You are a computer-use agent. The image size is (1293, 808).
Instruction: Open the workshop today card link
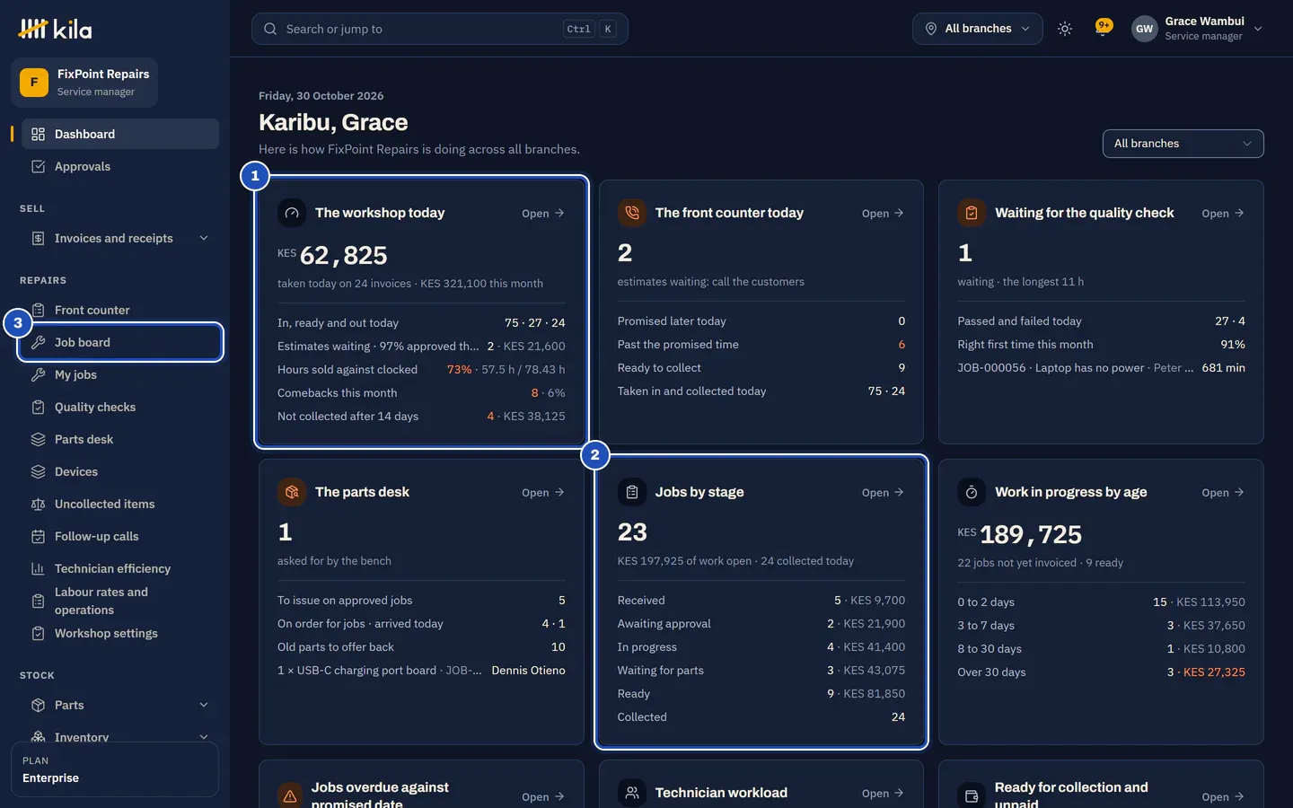[x=543, y=214]
